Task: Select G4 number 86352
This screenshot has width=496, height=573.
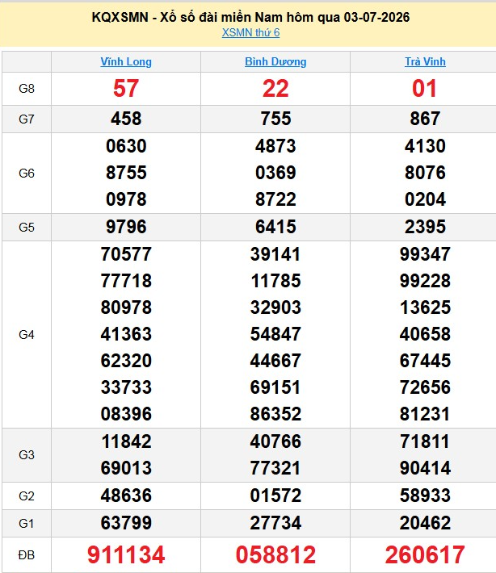Action: point(275,414)
